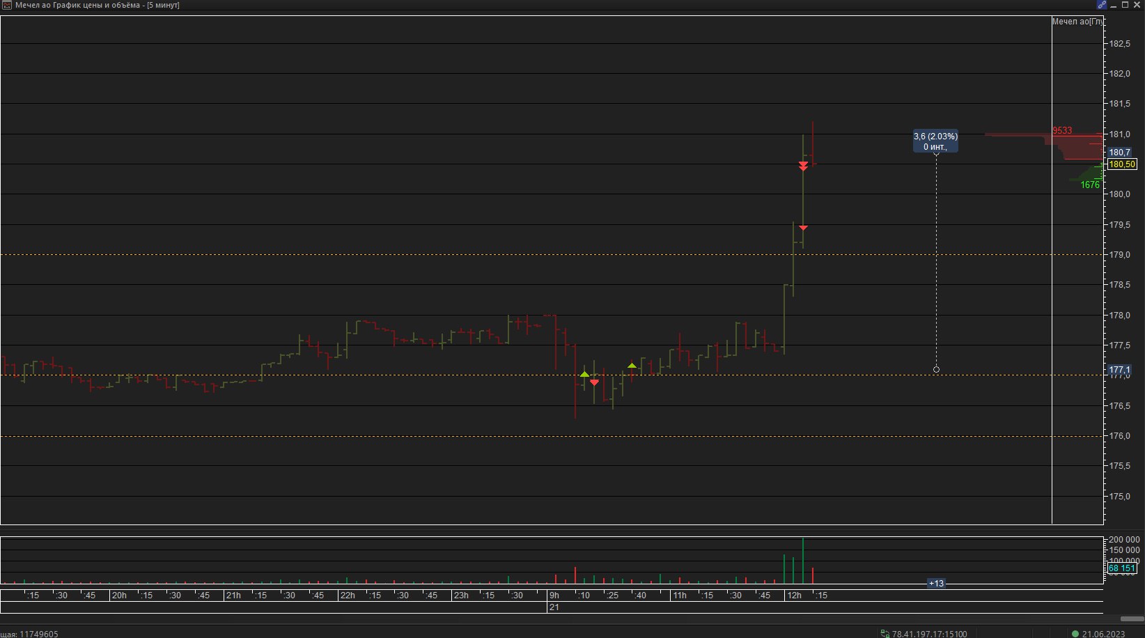
Task: Click the server address 78.41.197.17:15100
Action: [929, 634]
